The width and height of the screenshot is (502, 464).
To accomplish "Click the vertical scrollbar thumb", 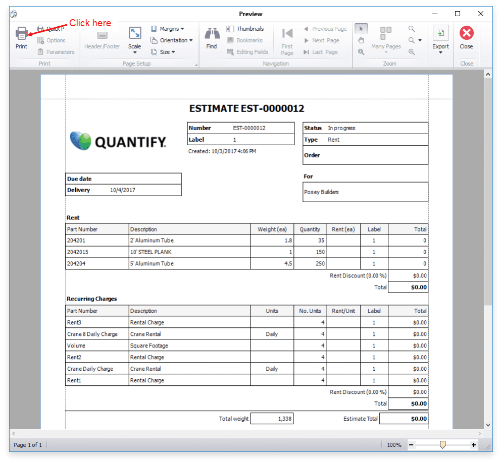I will click(x=488, y=192).
